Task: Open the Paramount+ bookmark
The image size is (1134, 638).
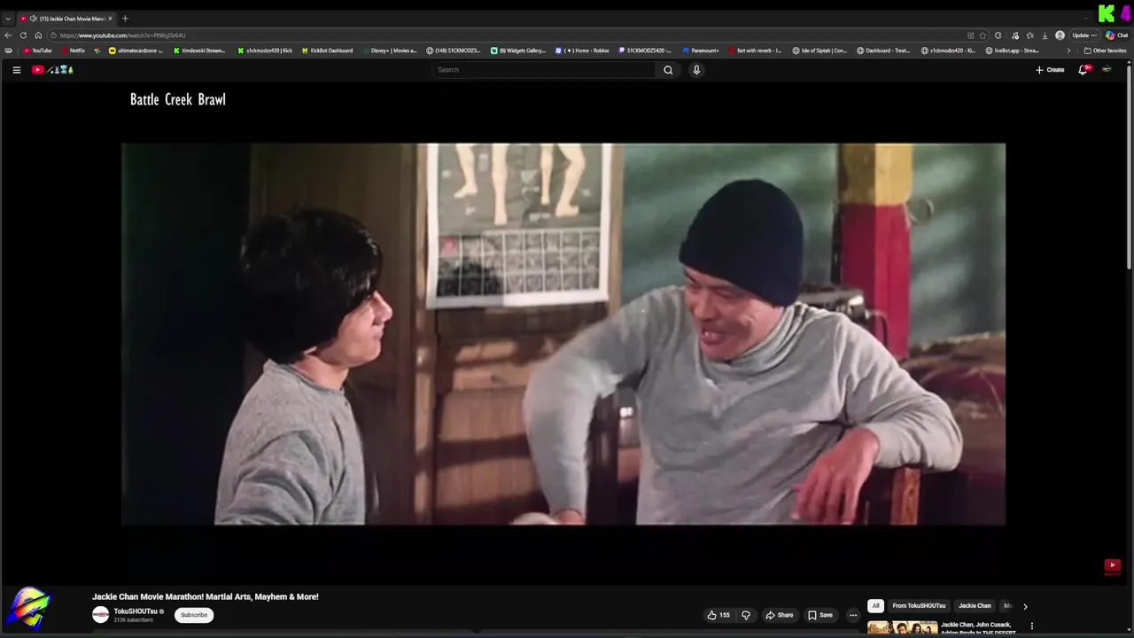Action: click(x=701, y=51)
